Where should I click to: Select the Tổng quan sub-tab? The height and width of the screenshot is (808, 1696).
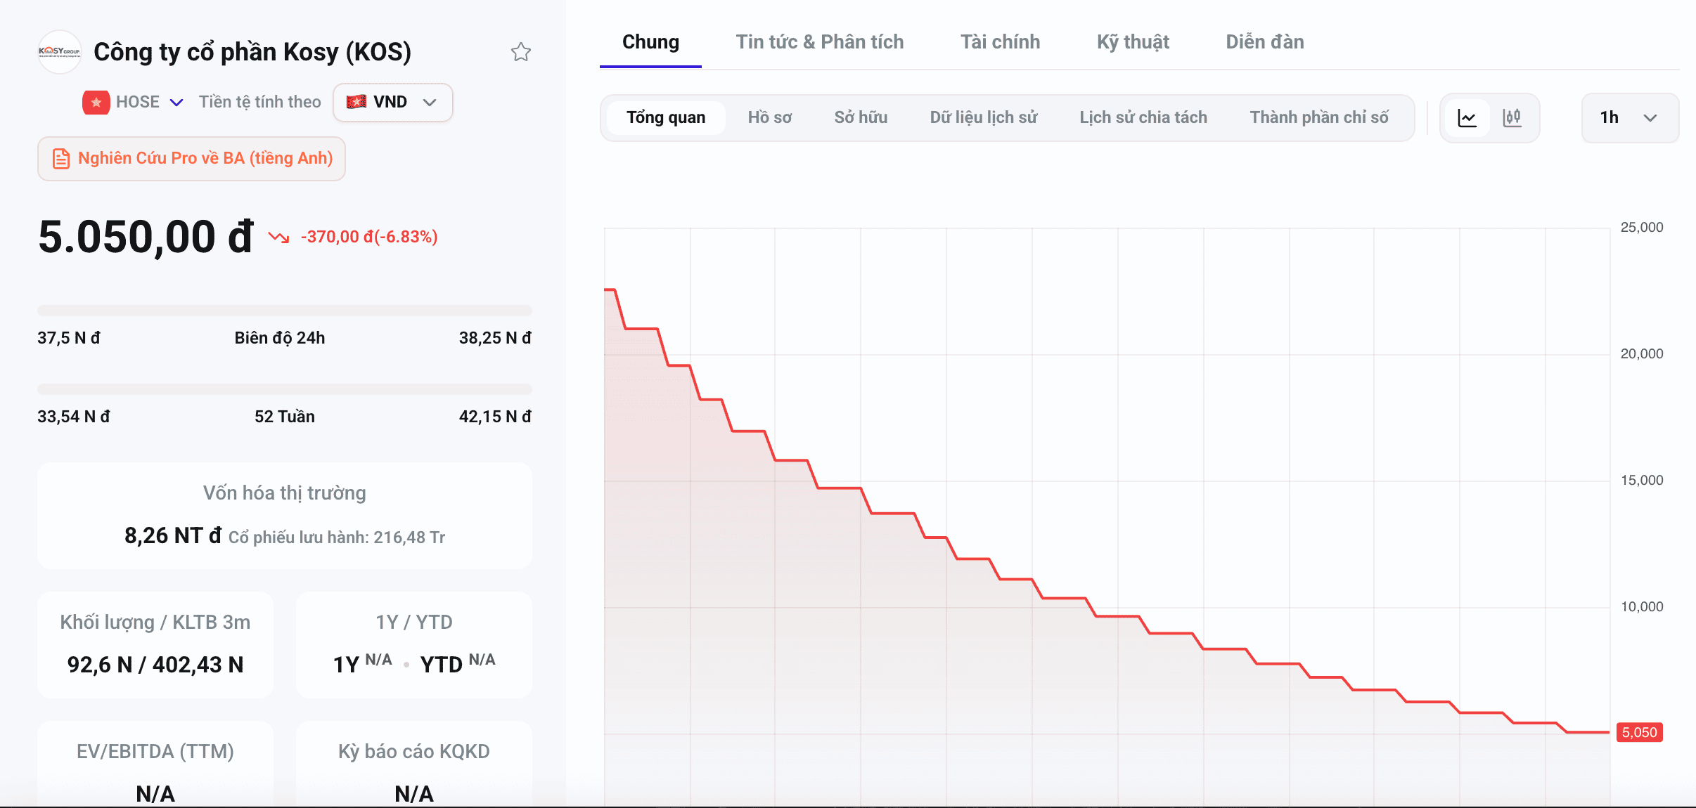click(x=666, y=118)
